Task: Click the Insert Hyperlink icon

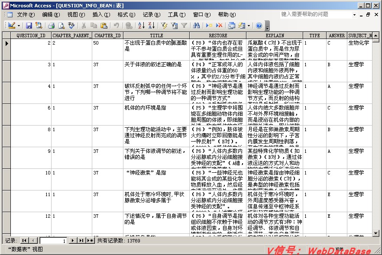Action: click(x=129, y=26)
